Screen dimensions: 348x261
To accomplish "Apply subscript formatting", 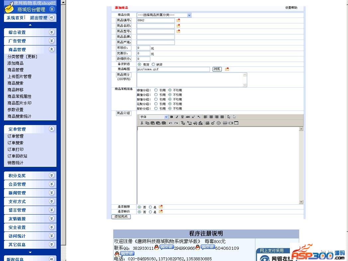I will [x=199, y=117].
